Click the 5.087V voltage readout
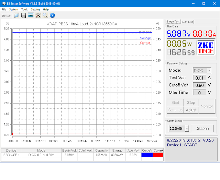The image size is (220, 180). [x=179, y=34]
